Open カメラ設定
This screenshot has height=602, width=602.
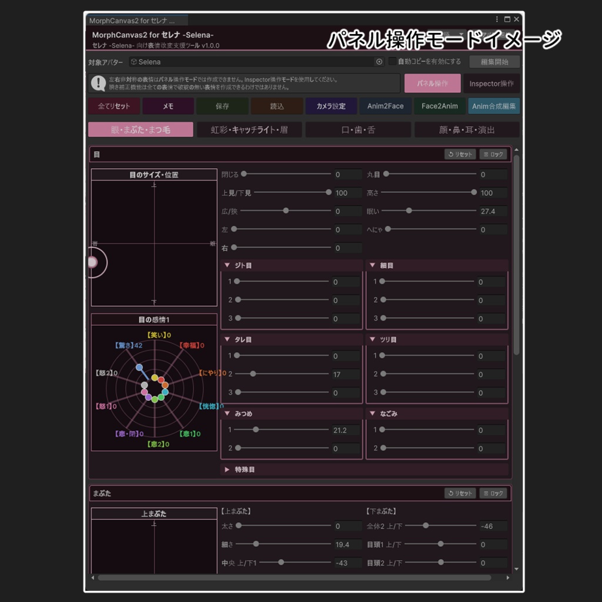331,106
